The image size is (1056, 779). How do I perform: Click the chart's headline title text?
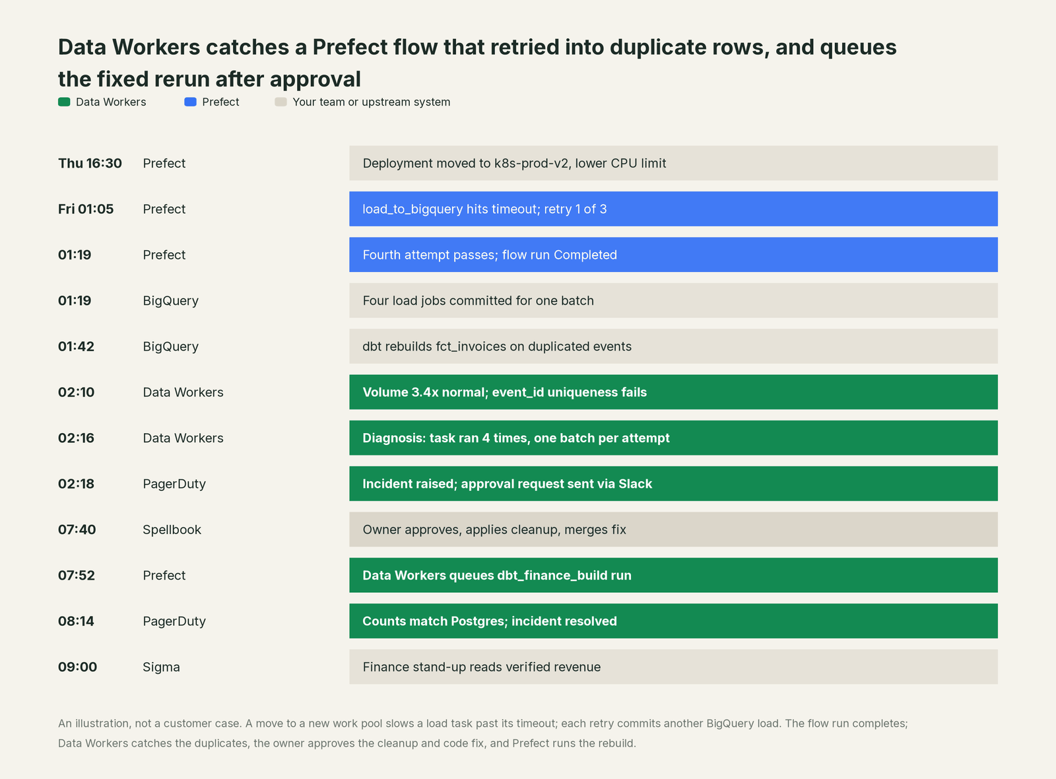click(477, 63)
